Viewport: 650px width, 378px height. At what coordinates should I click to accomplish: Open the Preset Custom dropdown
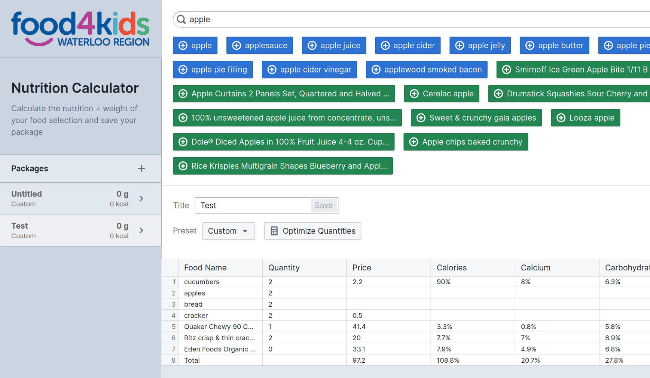point(228,231)
